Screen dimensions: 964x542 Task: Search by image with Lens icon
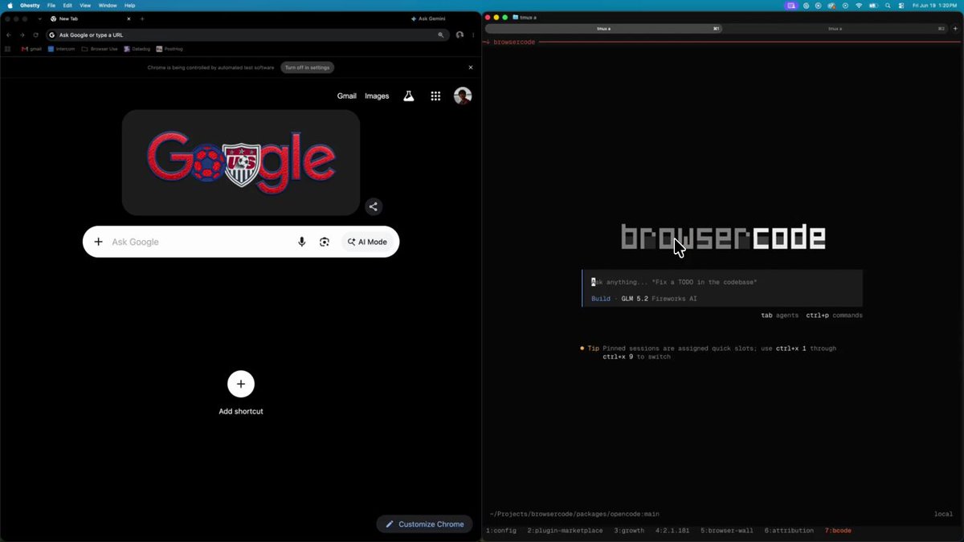325,242
